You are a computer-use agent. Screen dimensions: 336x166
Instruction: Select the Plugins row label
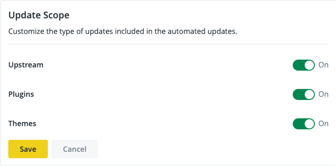click(x=21, y=94)
